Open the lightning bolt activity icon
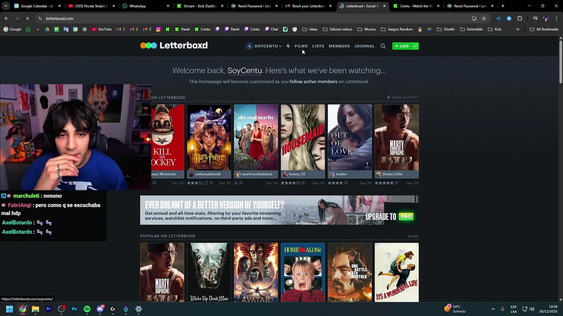 [x=288, y=46]
